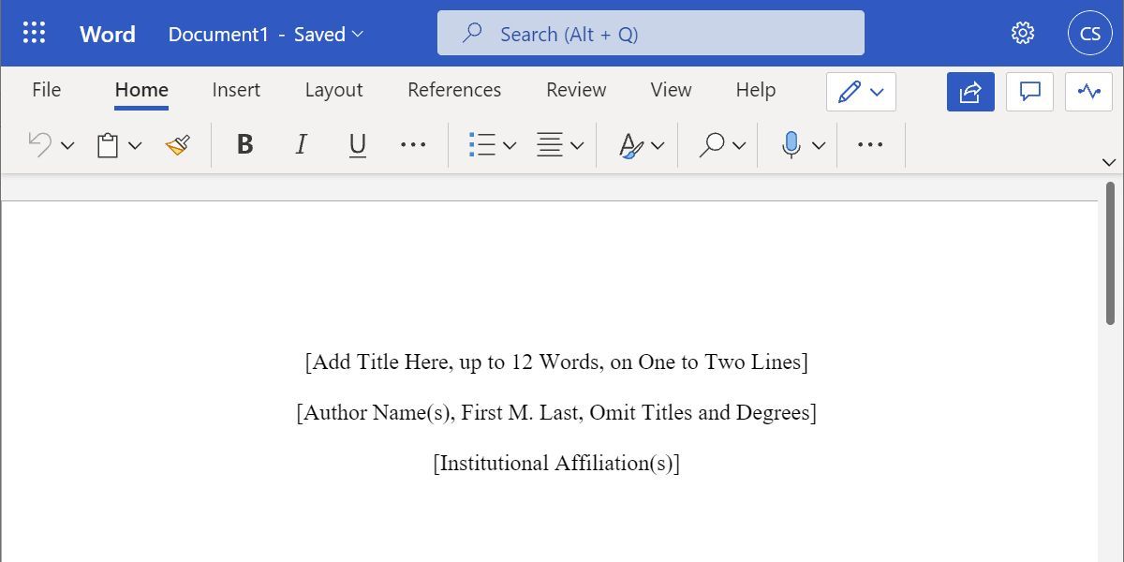Click the '[Institutional Affiliation(s)]' placeholder
The height and width of the screenshot is (562, 1124).
[556, 463]
